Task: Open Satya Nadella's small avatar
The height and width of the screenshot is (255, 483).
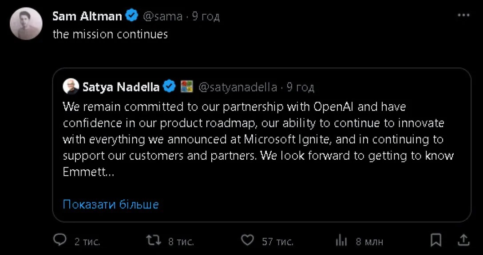Action: click(x=71, y=87)
